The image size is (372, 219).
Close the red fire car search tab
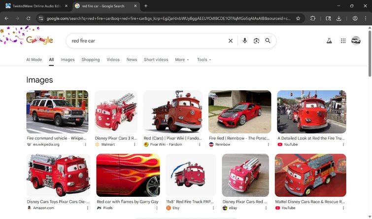(x=135, y=6)
